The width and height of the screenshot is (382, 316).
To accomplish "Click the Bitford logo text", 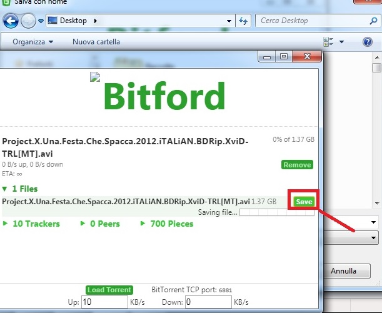I will [x=164, y=96].
